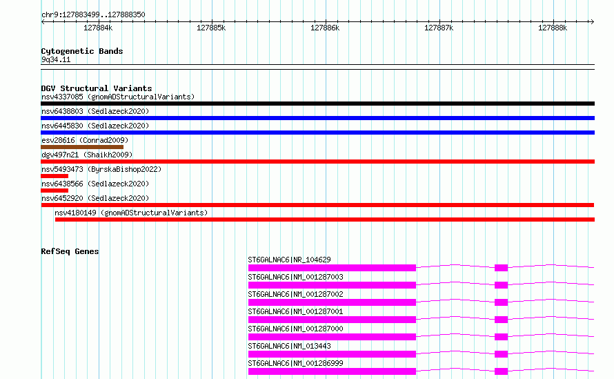Click the ST6GALNAC6|NR_104629 transcript label
Viewport: 614px width, 379px height.
tap(289, 260)
